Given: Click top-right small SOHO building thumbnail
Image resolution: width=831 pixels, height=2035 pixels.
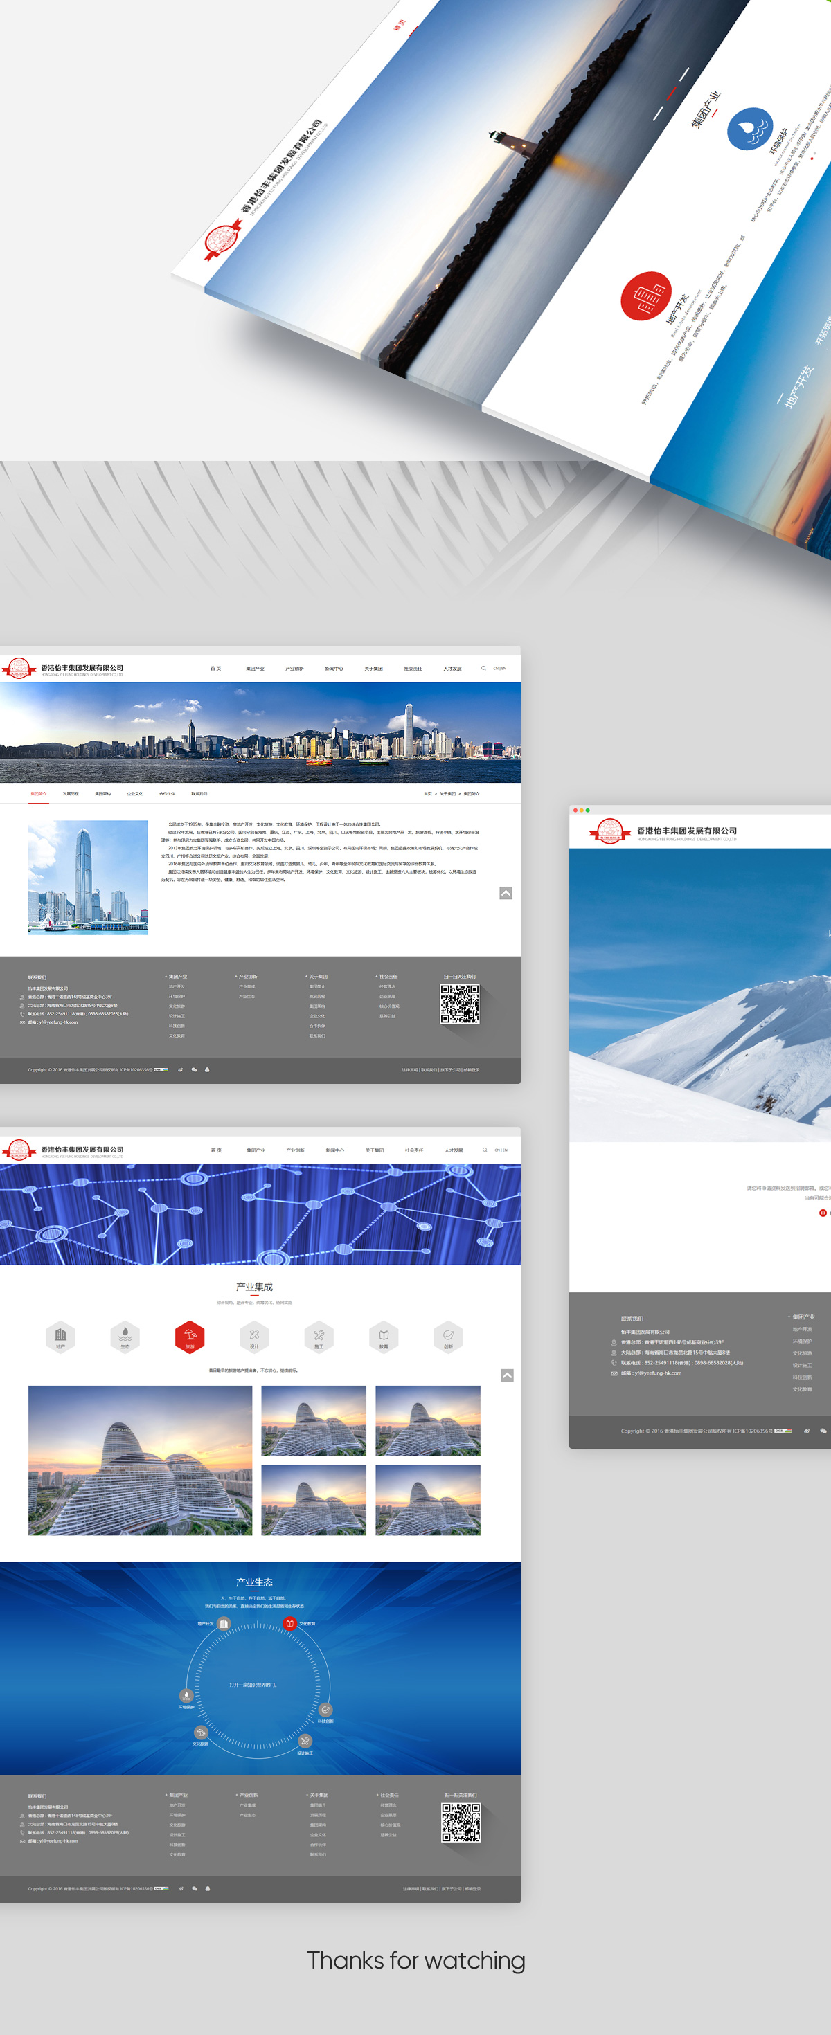Looking at the screenshot, I should pyautogui.click(x=428, y=1420).
